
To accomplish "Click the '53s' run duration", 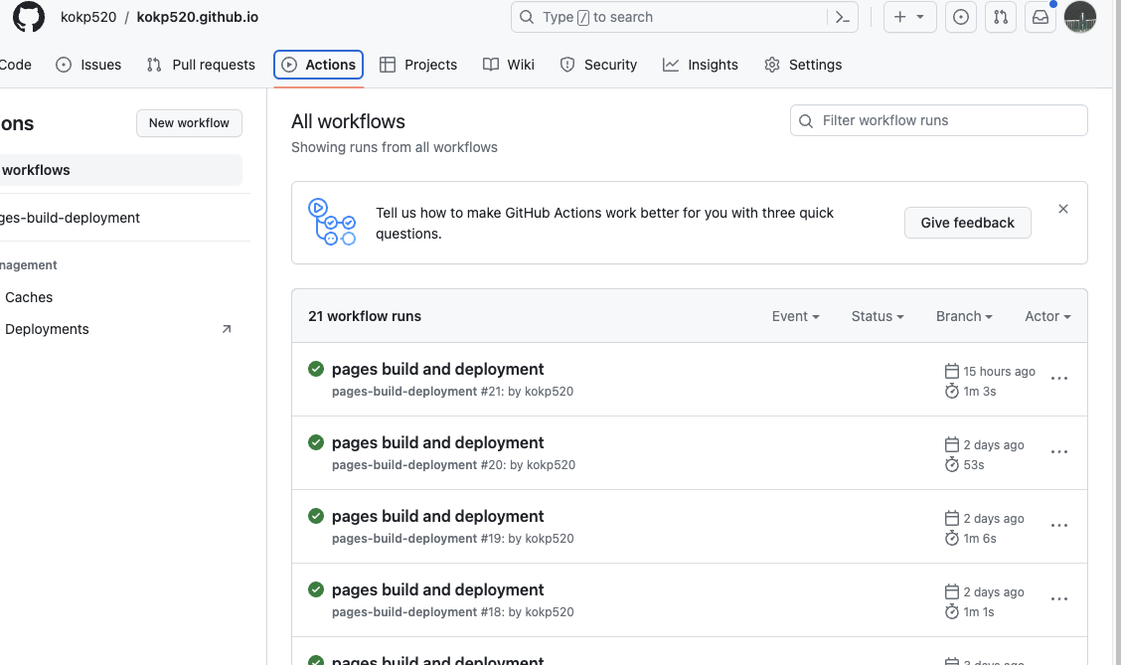I will [x=974, y=465].
